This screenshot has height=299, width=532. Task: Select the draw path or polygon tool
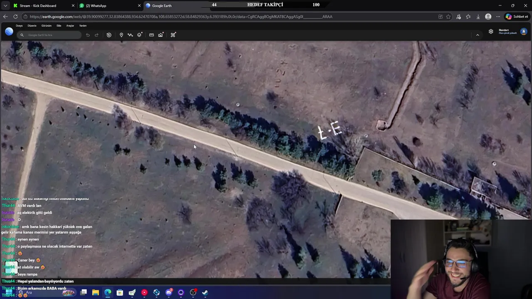coord(130,35)
